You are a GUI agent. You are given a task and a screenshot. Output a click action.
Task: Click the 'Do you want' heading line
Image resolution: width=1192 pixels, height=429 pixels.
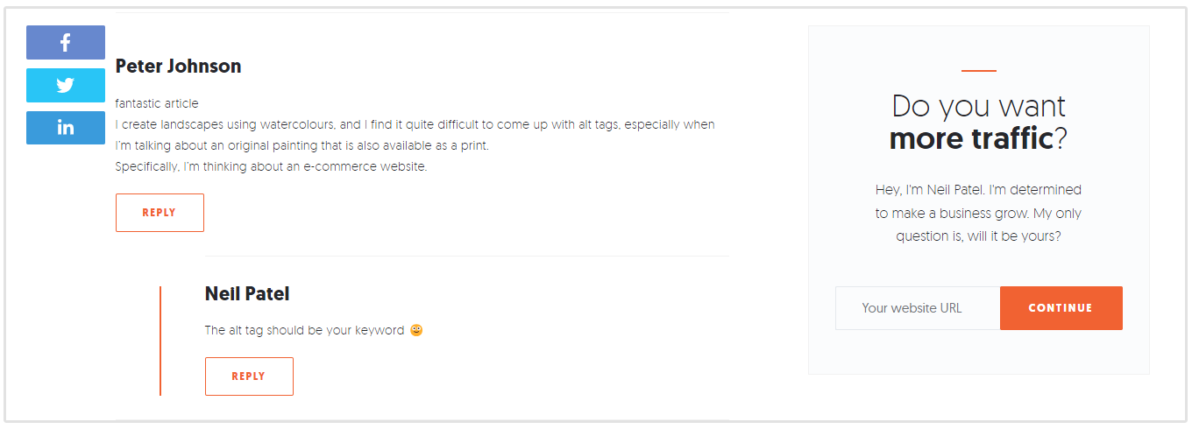(978, 107)
